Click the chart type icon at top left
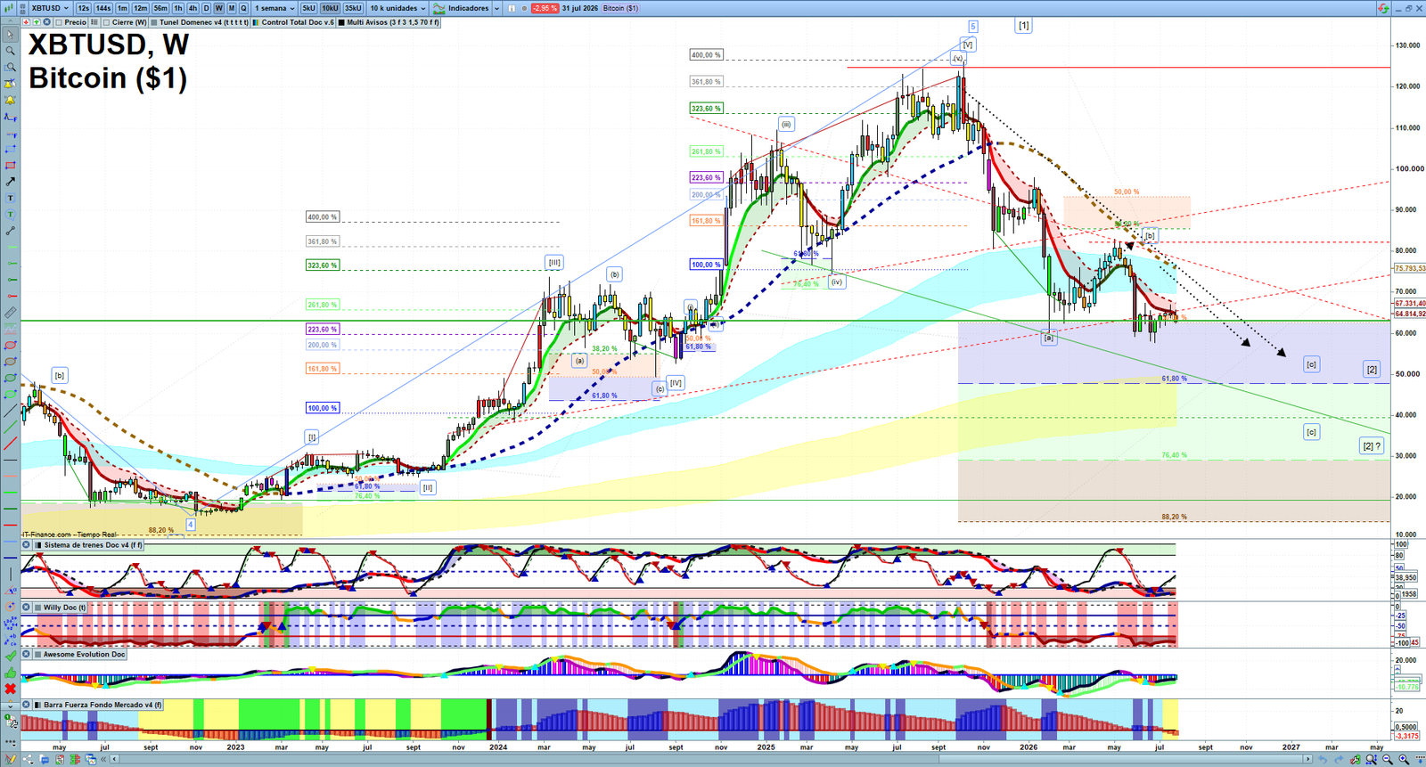This screenshot has width=1426, height=767. (9, 8)
